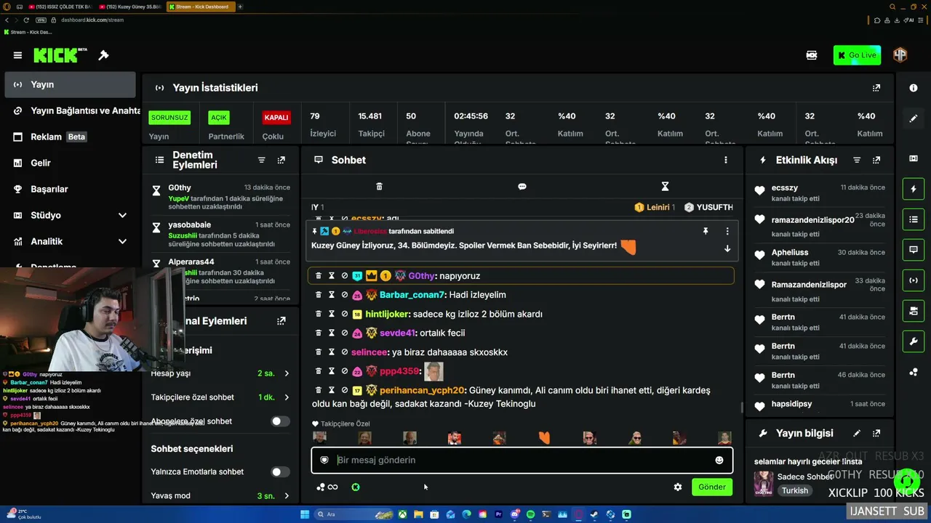This screenshot has height=523, width=931.
Task: Toggle the stream stats panel button in right toolbar
Action: coord(914,280)
